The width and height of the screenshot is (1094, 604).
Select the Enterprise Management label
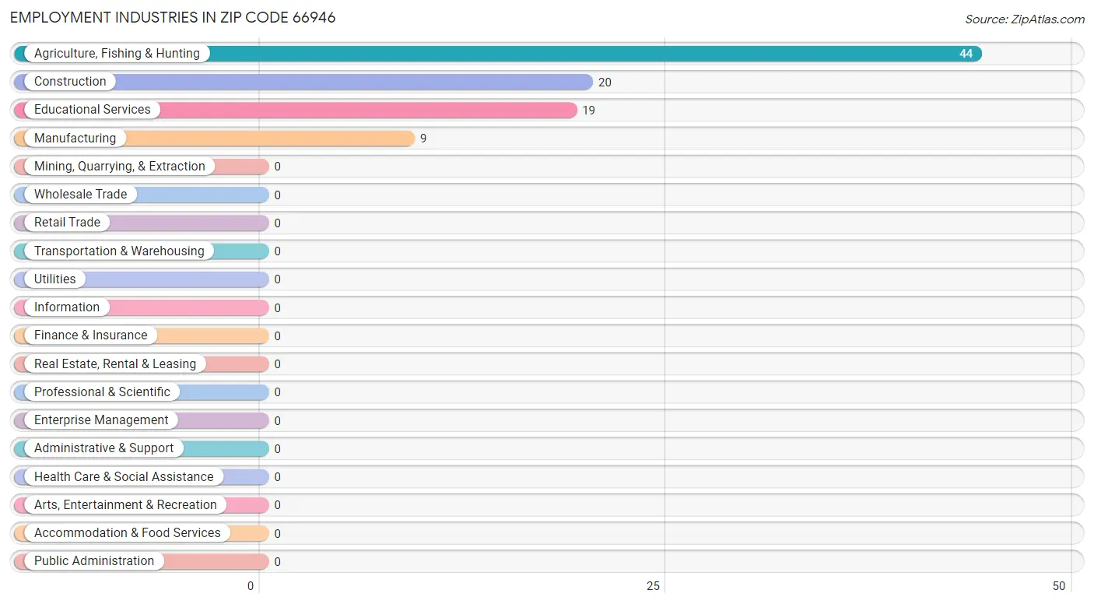pyautogui.click(x=101, y=420)
